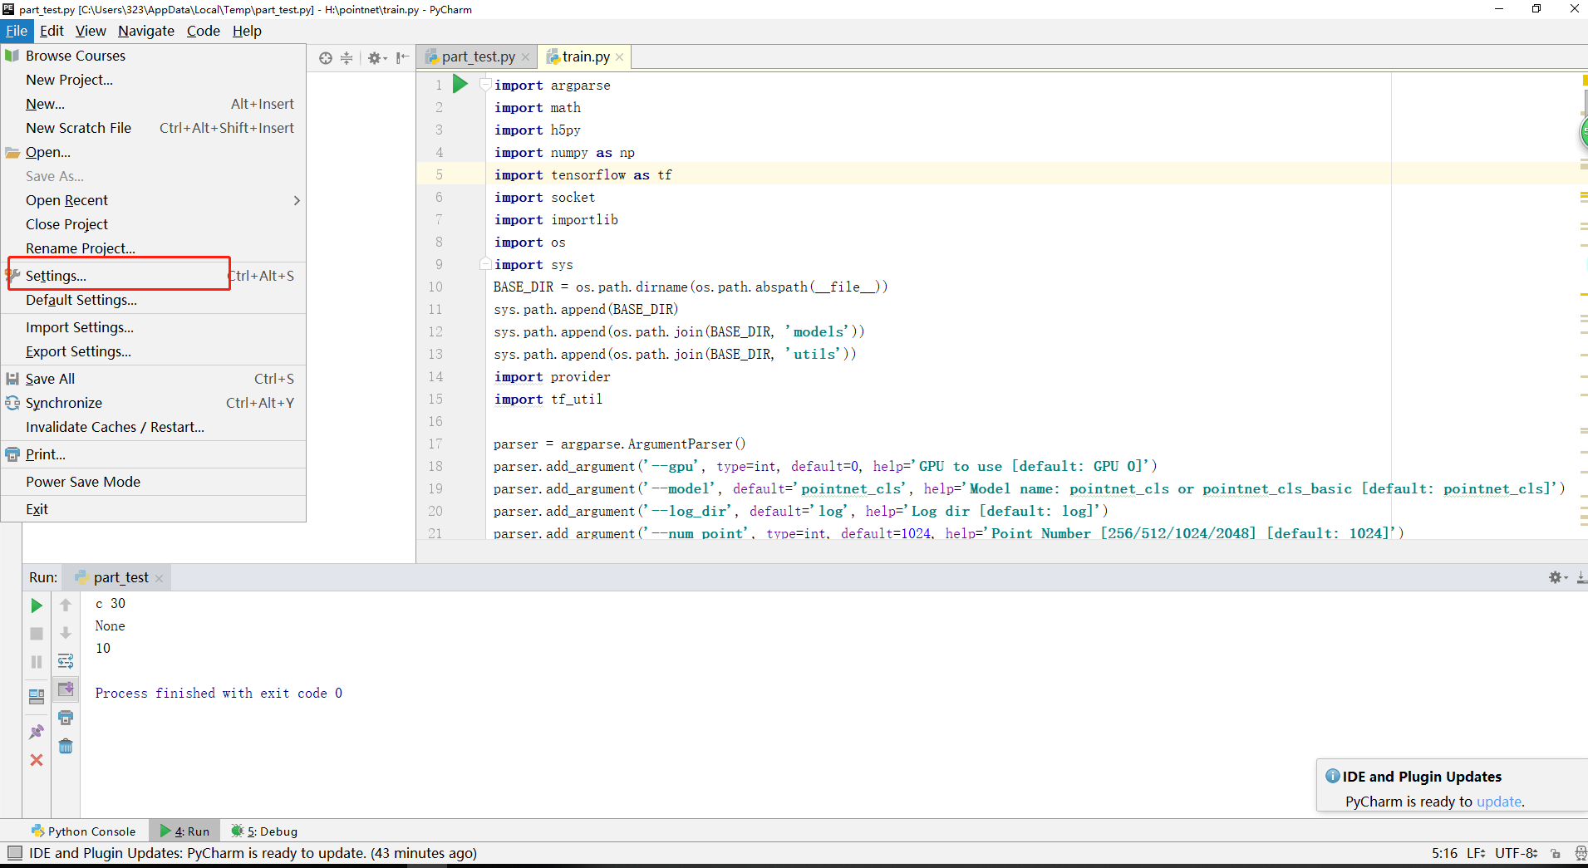Image resolution: width=1588 pixels, height=868 pixels.
Task: Open the Python Console tool window
Action: pyautogui.click(x=83, y=831)
